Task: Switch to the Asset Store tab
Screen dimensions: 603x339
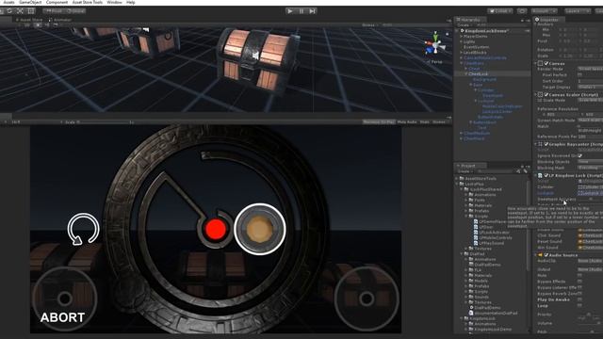Action: 29,20
